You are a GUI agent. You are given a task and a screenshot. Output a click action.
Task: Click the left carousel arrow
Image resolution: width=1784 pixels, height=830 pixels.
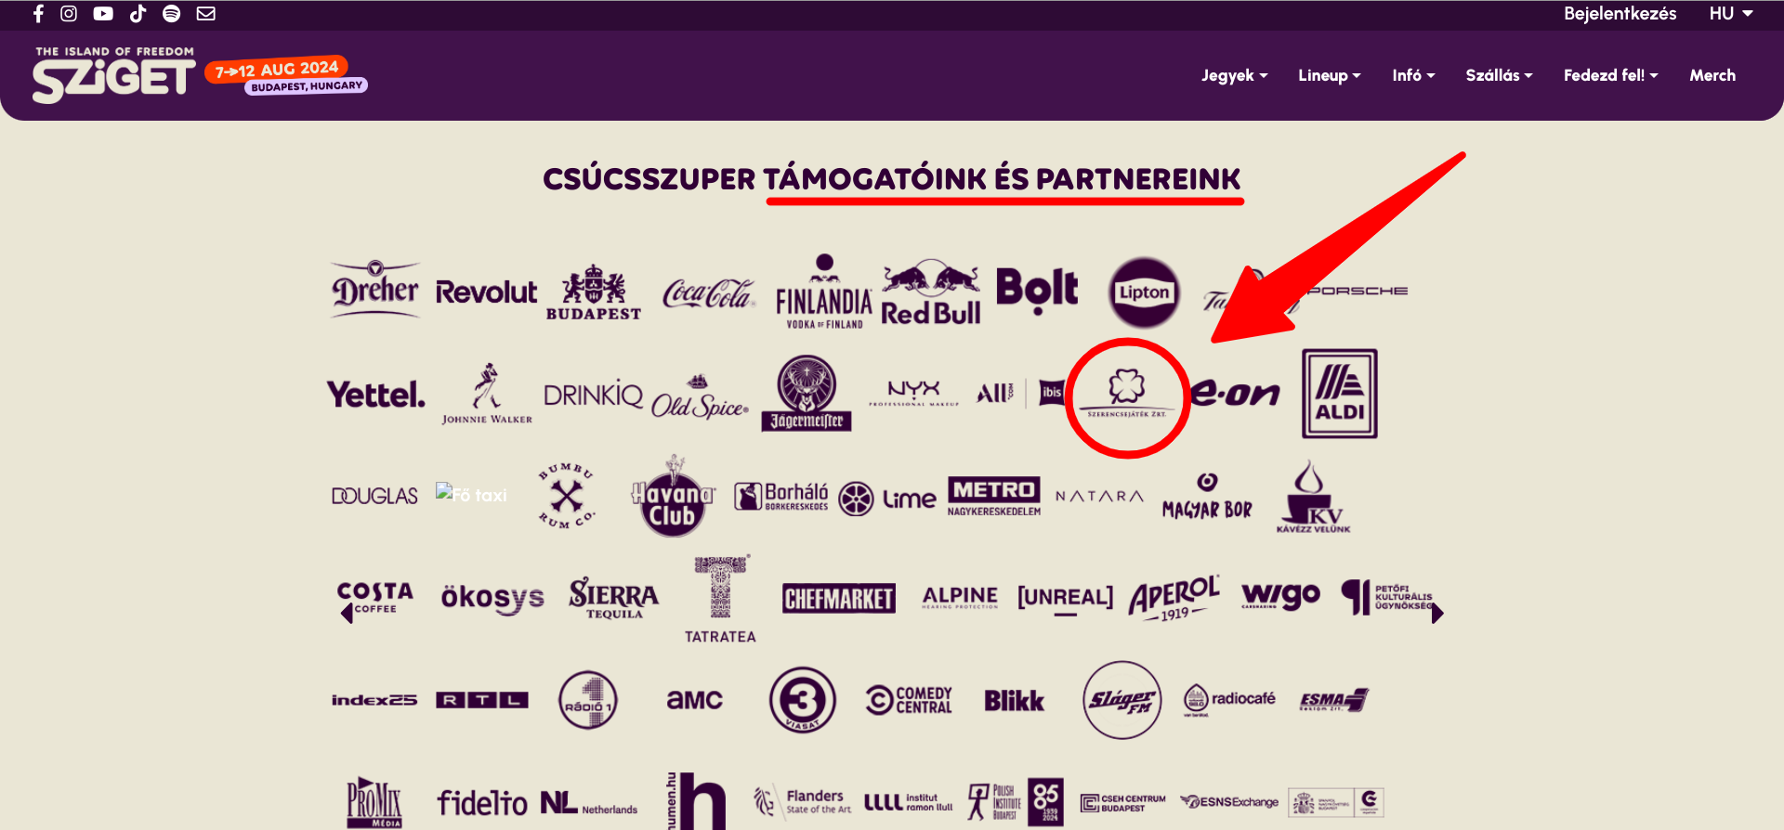click(x=347, y=613)
